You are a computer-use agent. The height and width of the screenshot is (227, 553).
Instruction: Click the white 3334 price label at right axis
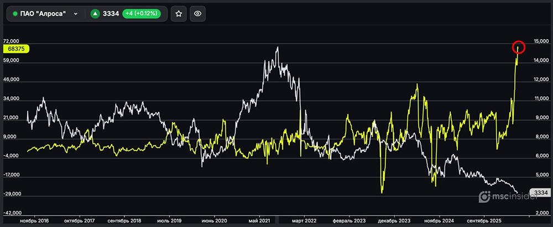point(540,192)
